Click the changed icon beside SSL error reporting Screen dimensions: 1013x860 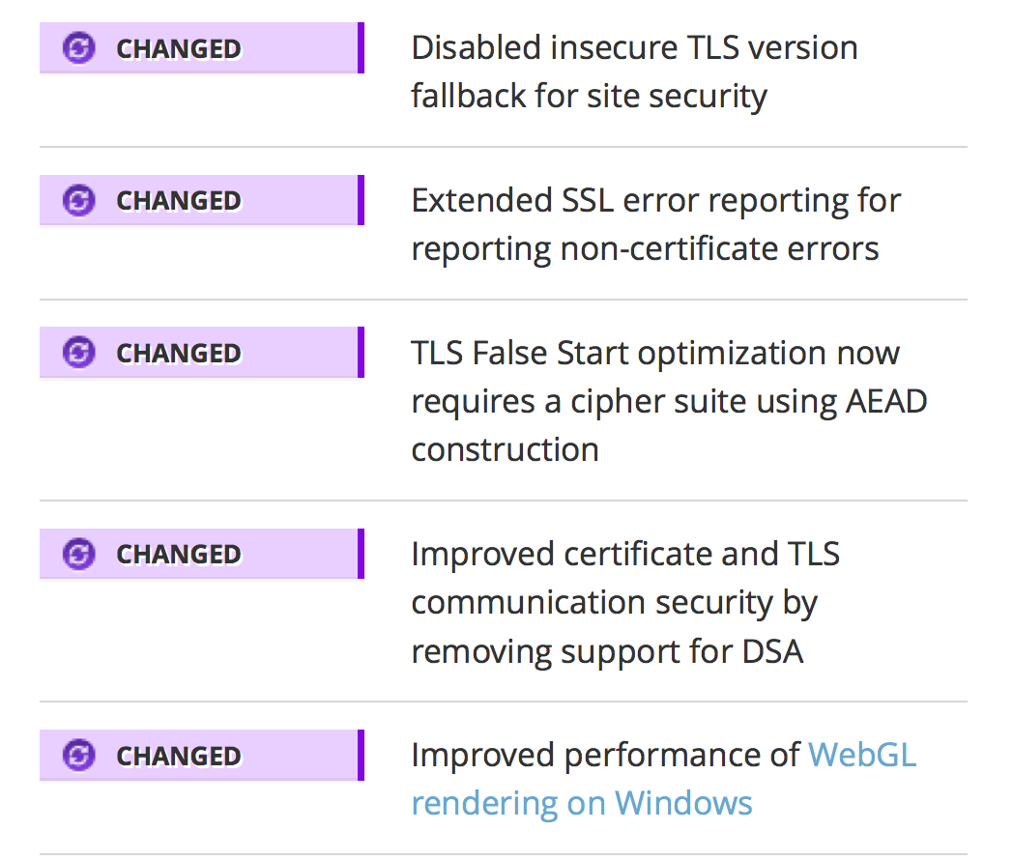point(79,201)
